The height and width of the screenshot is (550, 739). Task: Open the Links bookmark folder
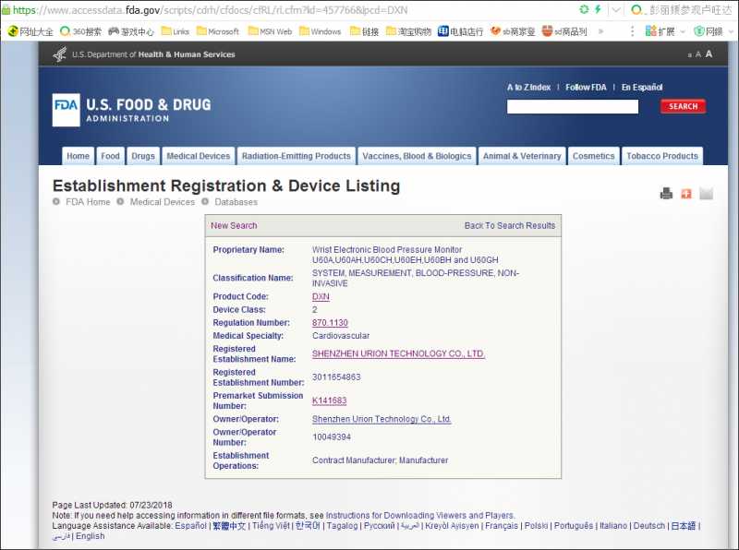pos(176,31)
